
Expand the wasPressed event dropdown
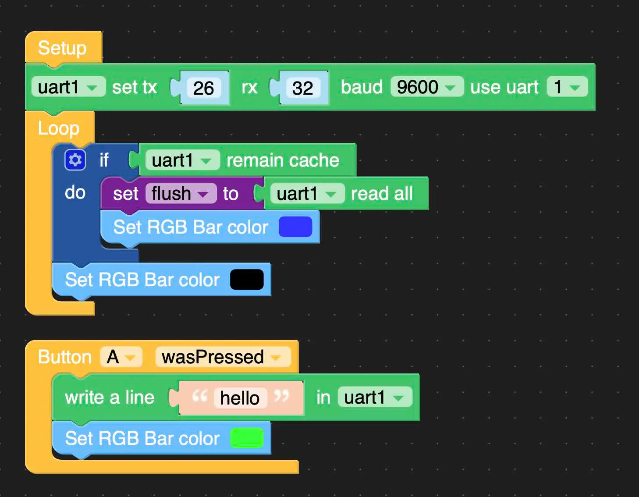(x=223, y=357)
